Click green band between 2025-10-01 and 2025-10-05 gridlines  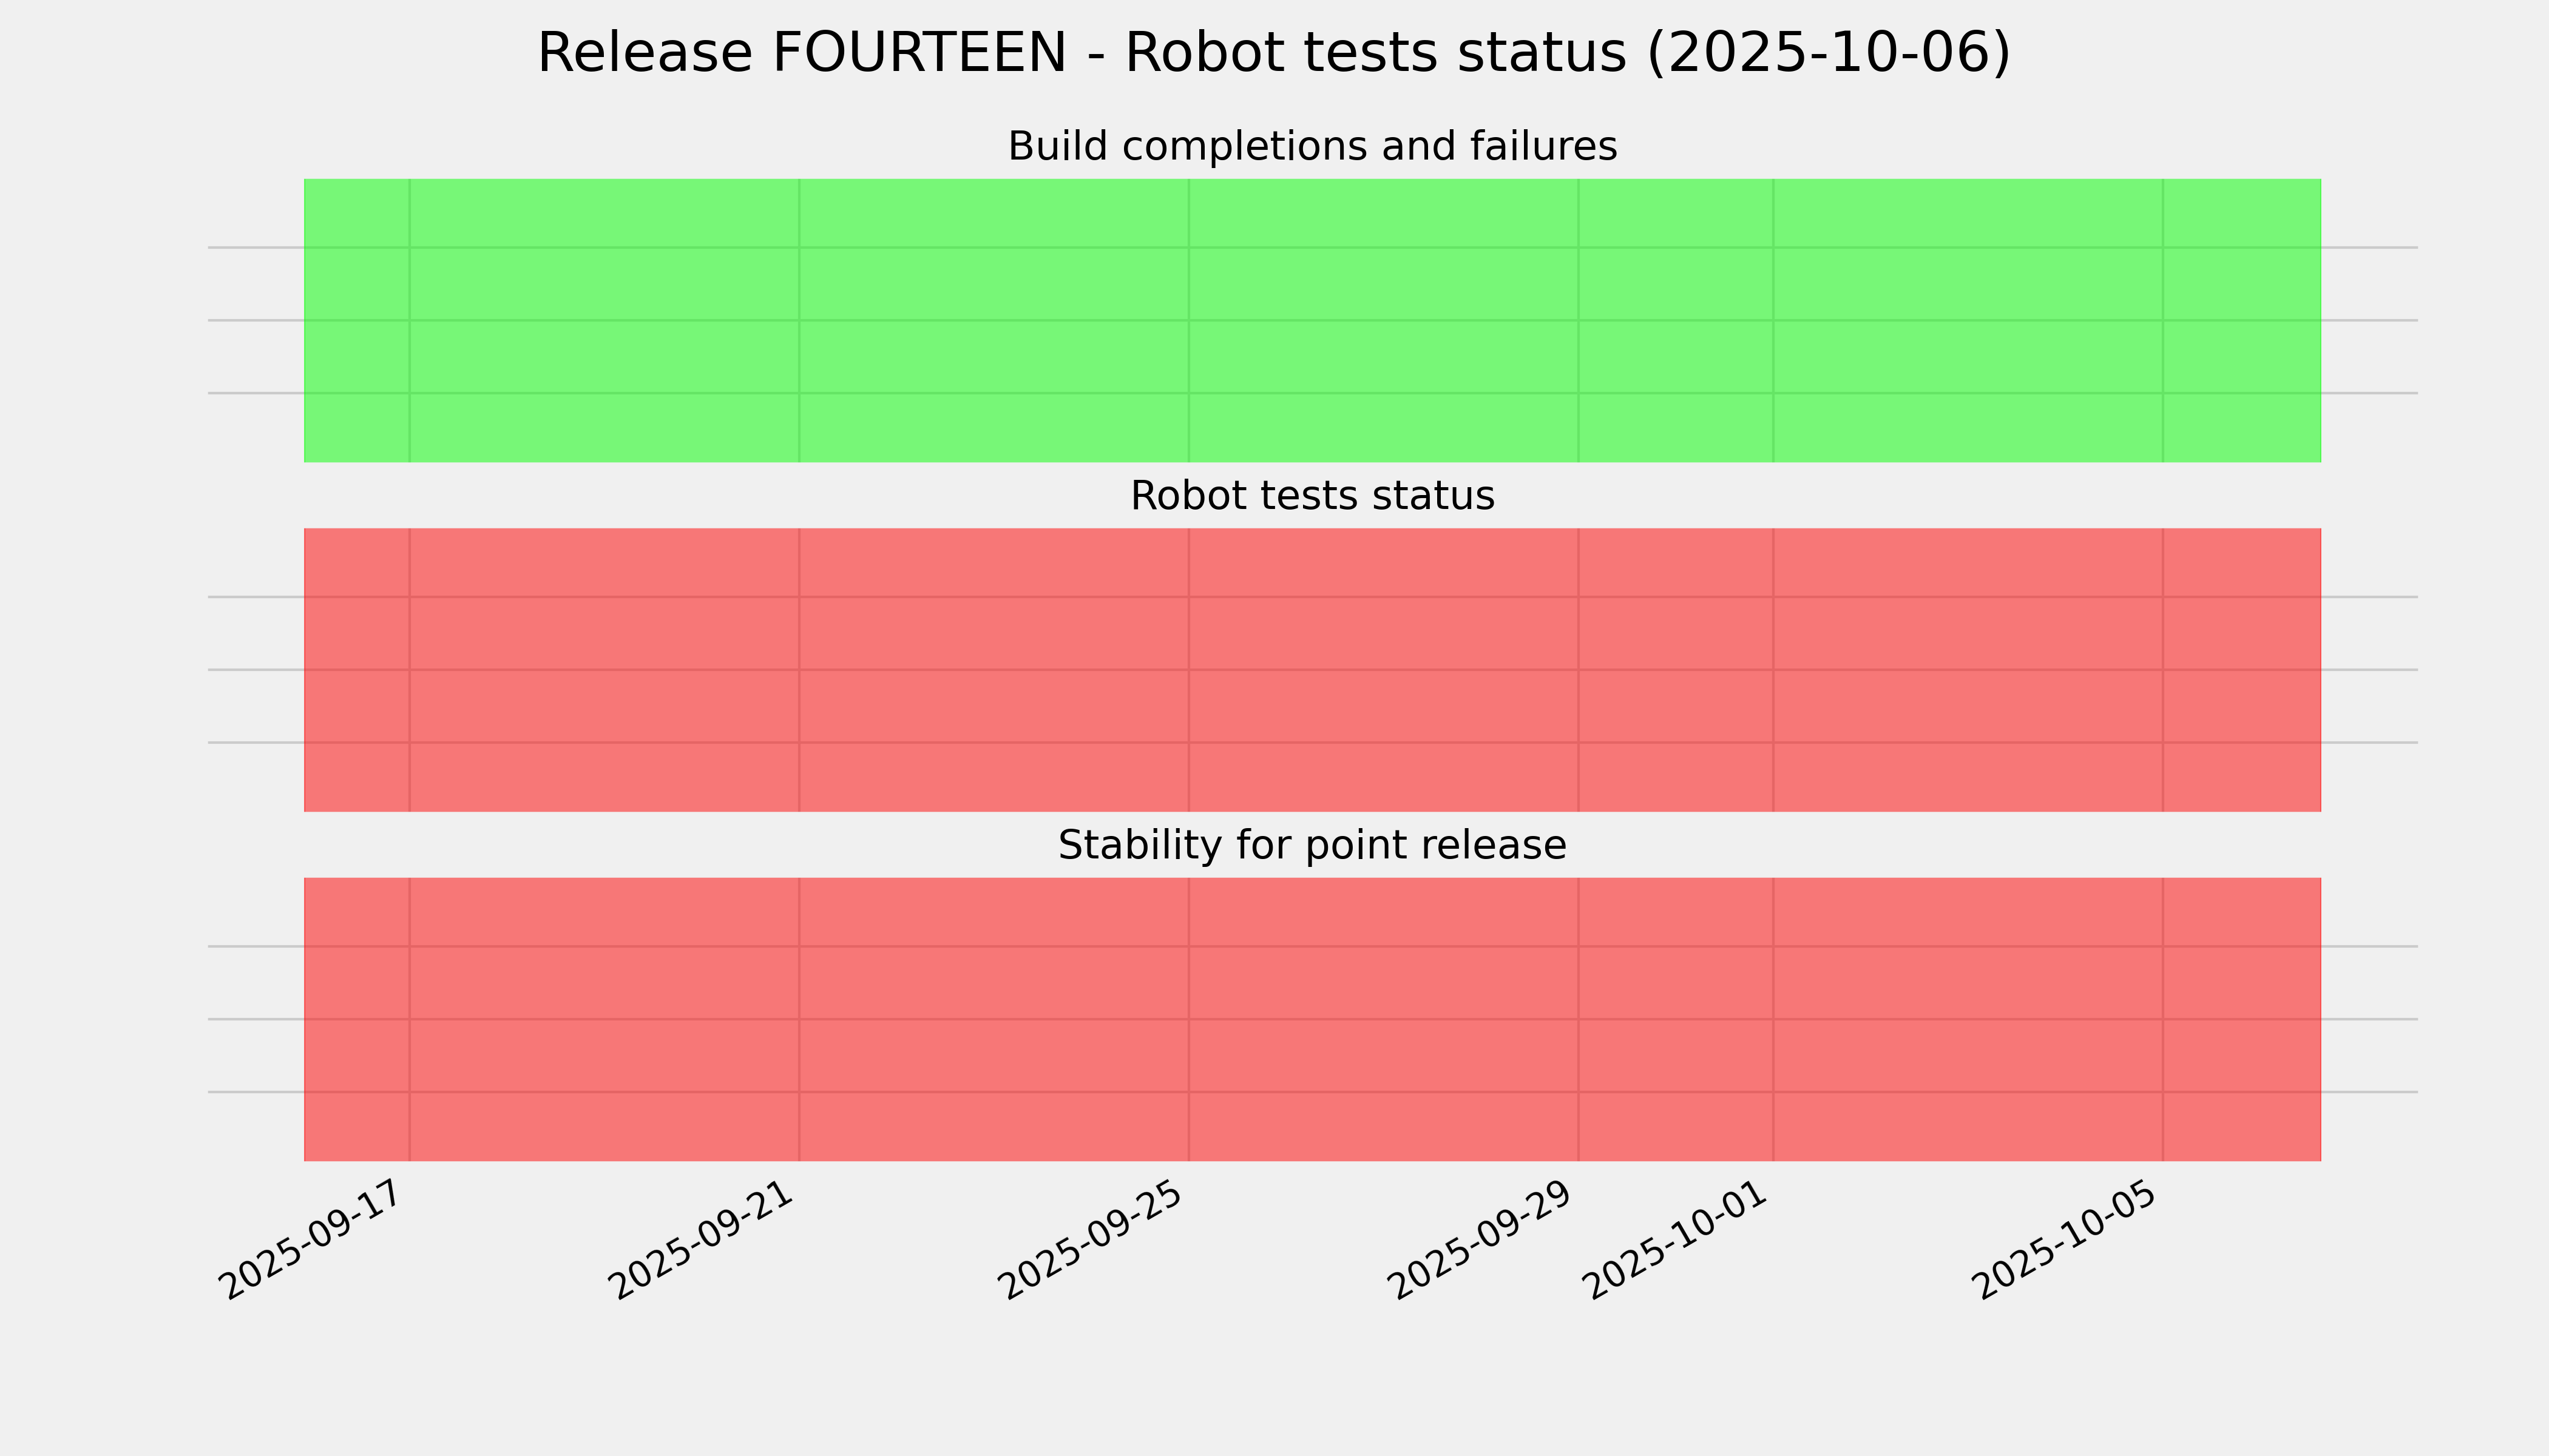pos(1968,285)
